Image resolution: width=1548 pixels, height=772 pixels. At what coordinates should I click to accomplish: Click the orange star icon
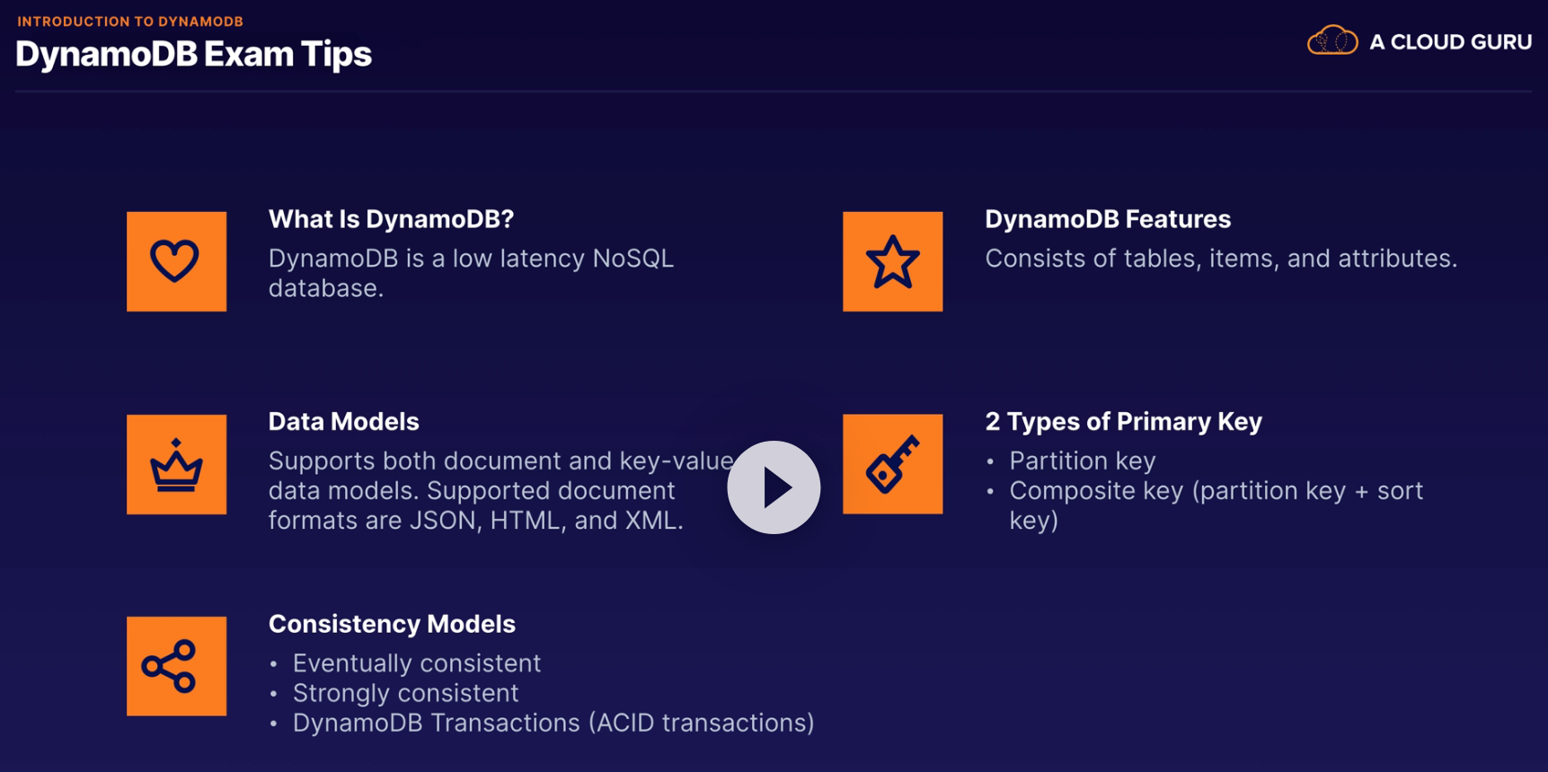click(x=892, y=261)
